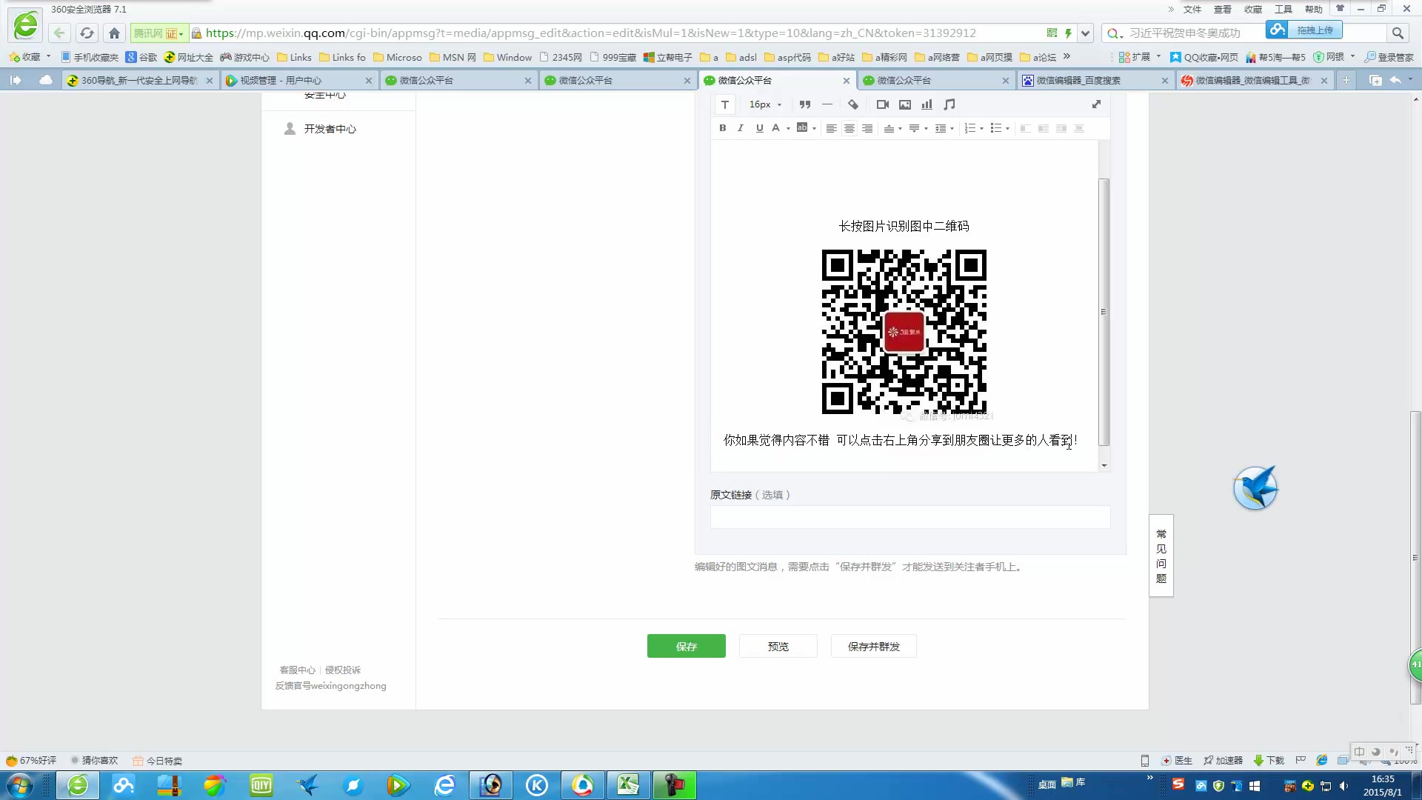Open iQIYI from the taskbar
Viewport: 1422px width, 800px height.
click(261, 785)
